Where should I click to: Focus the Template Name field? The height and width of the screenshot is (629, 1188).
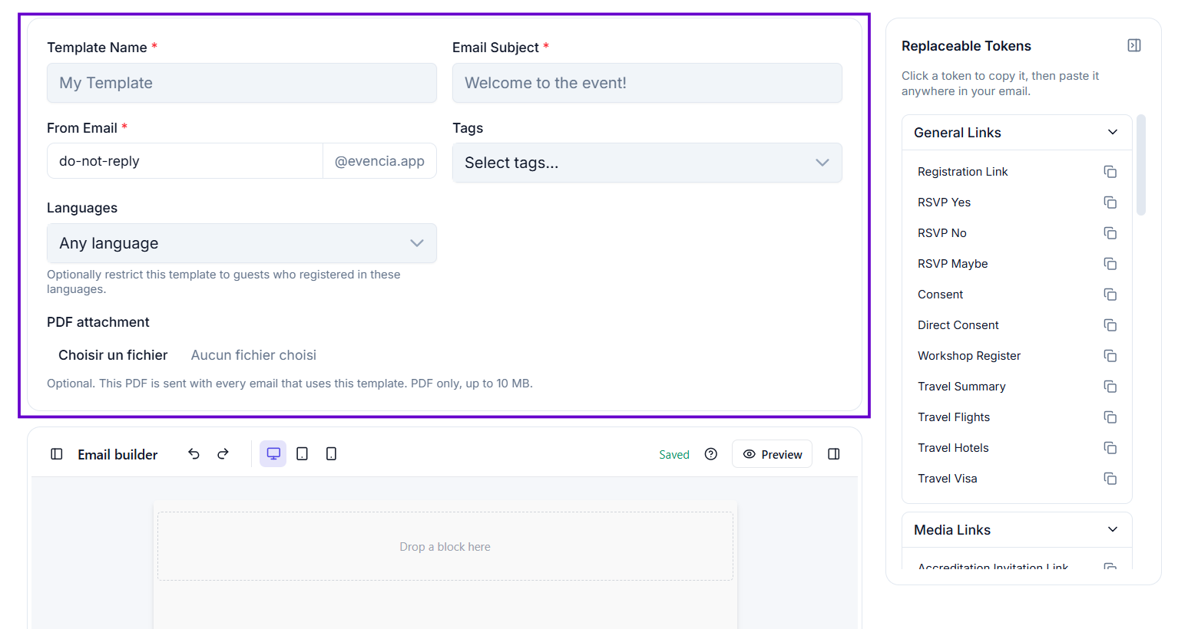(242, 83)
